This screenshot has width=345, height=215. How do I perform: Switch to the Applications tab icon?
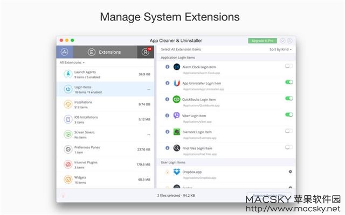65,52
